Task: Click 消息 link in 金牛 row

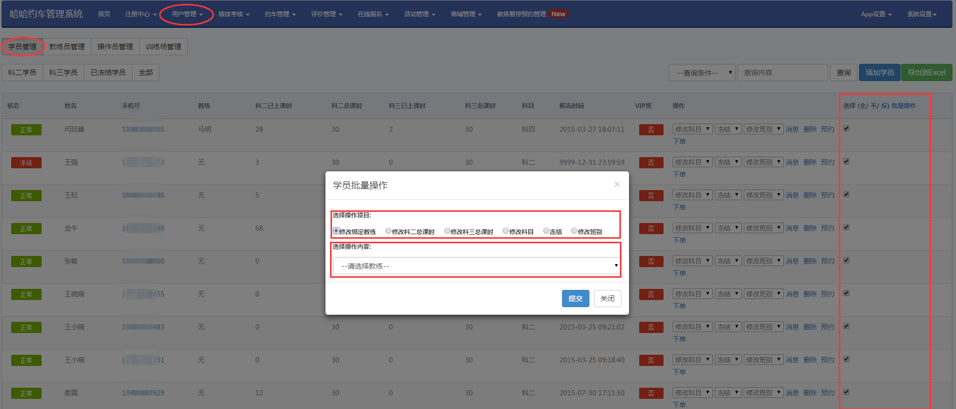Action: (x=792, y=228)
